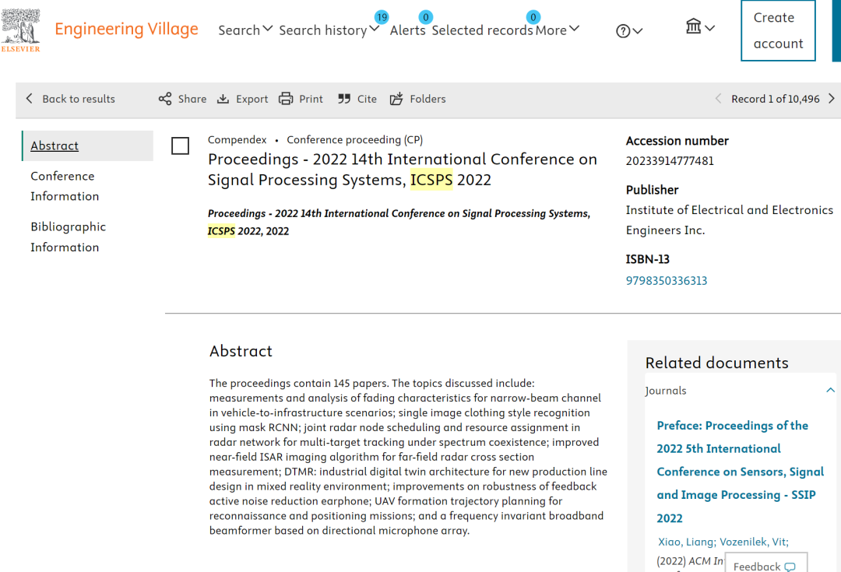View Selected records
841x572 pixels.
click(x=482, y=30)
